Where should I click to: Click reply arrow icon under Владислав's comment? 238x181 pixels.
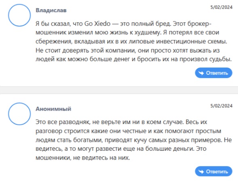point(201,73)
